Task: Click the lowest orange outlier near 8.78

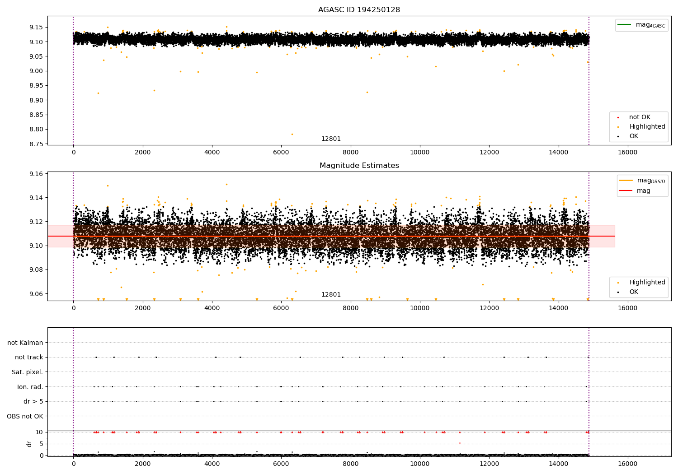Action: [x=292, y=134]
